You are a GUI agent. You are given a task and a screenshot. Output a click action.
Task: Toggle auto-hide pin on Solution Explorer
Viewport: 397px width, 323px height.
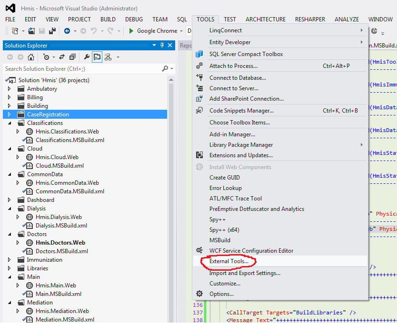click(162, 46)
